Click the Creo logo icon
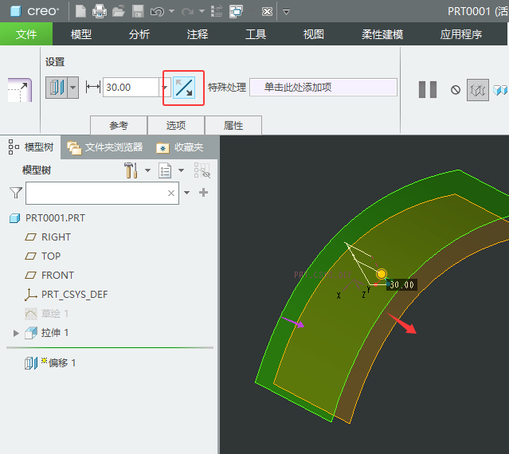This screenshot has width=509, height=454. [16, 11]
